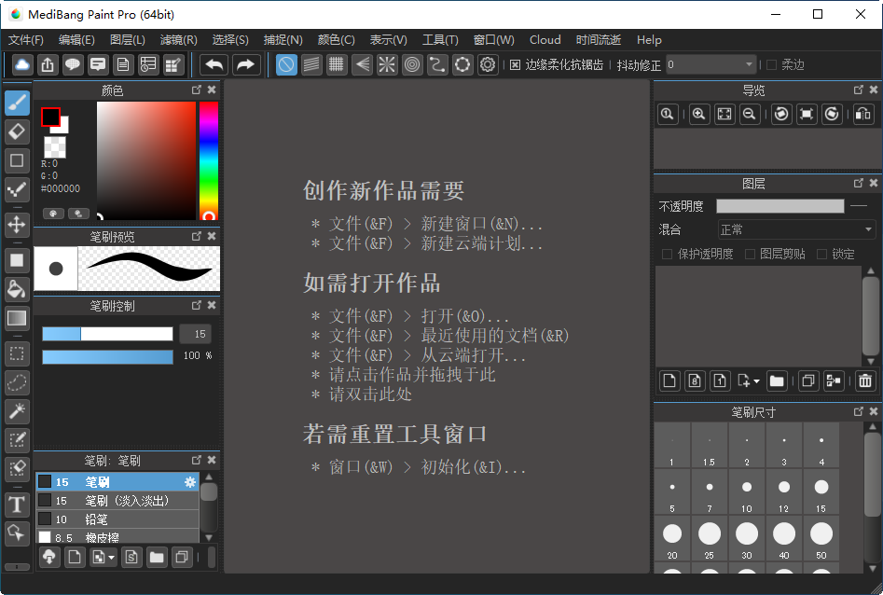The image size is (883, 595).
Task: Select the Dot tool
Action: pyautogui.click(x=17, y=190)
